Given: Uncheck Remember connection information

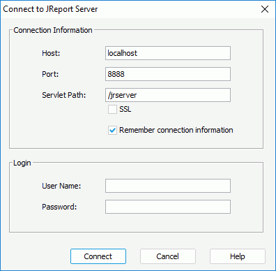Looking at the screenshot, I should coord(112,130).
